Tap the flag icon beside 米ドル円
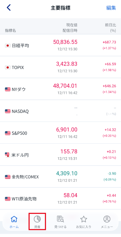 pyautogui.click(x=7, y=155)
